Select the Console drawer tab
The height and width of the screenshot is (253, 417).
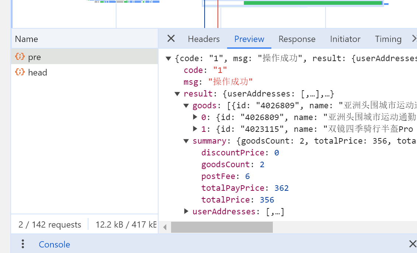point(54,245)
